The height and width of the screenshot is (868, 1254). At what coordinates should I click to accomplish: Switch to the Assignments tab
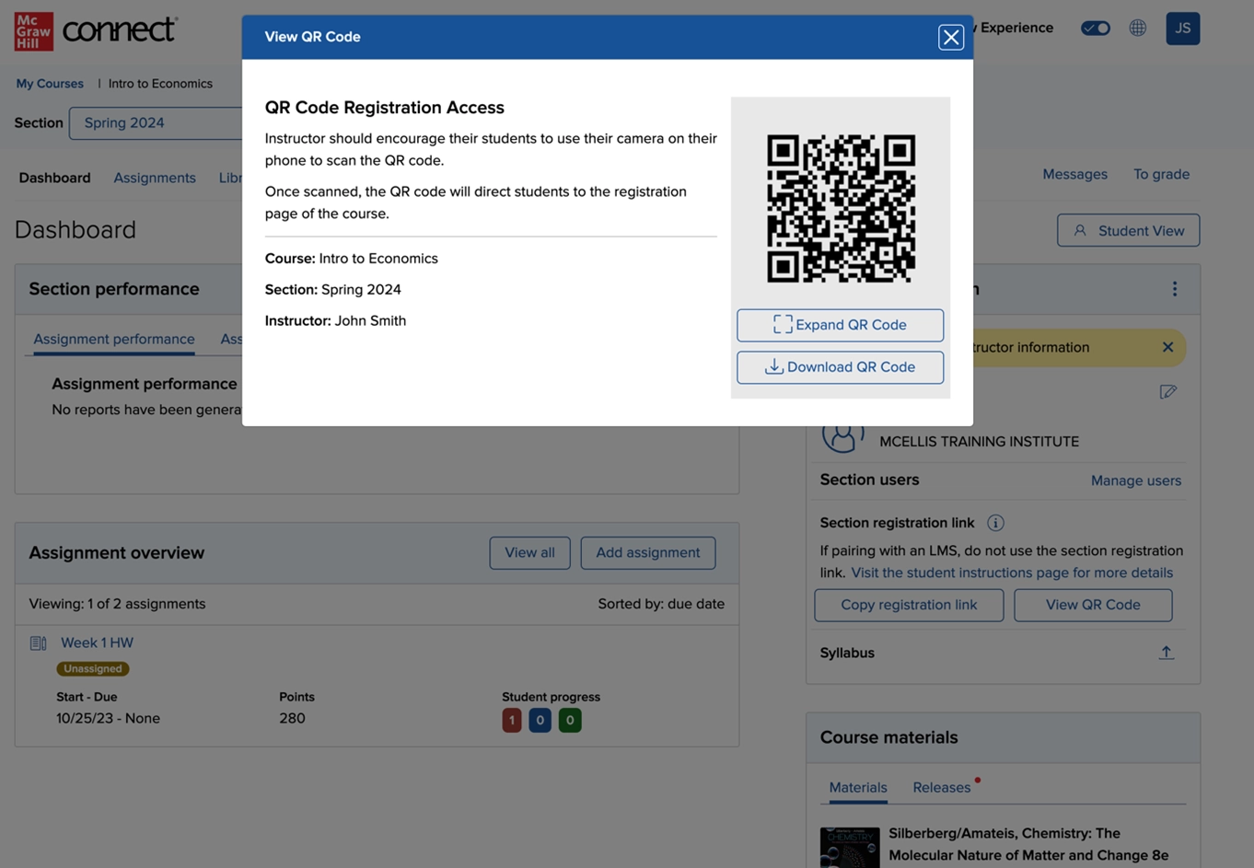click(x=155, y=178)
